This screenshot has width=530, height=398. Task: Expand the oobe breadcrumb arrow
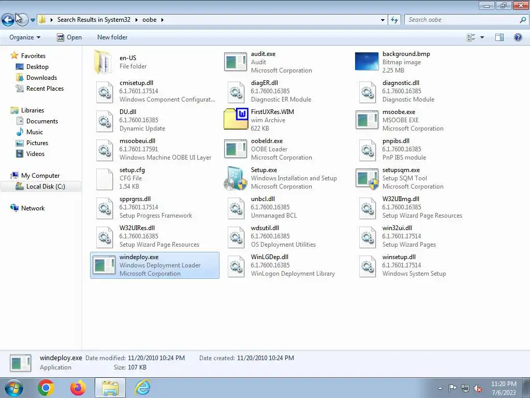[162, 20]
